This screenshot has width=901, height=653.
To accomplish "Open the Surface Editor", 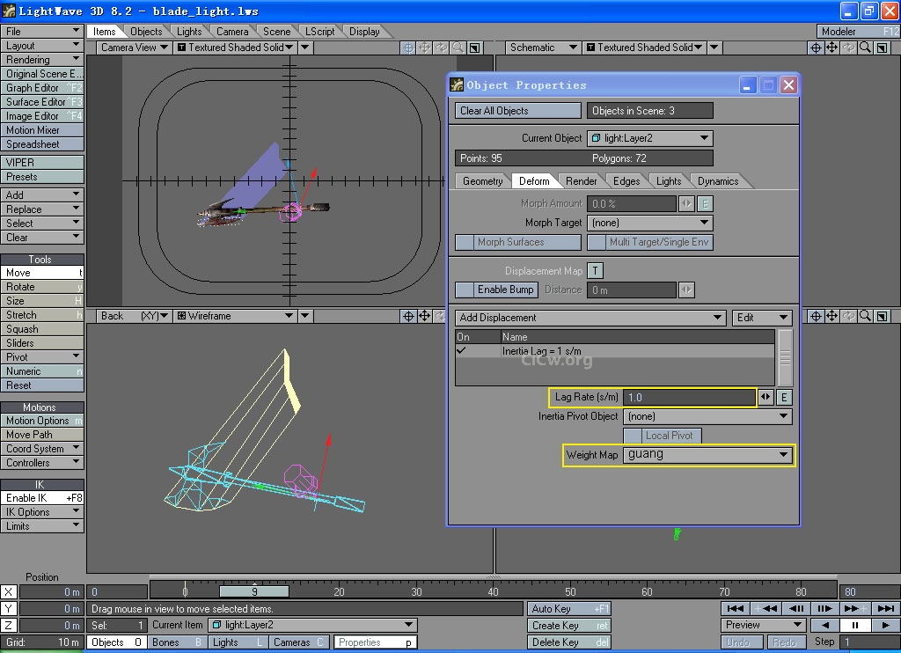I will [42, 102].
